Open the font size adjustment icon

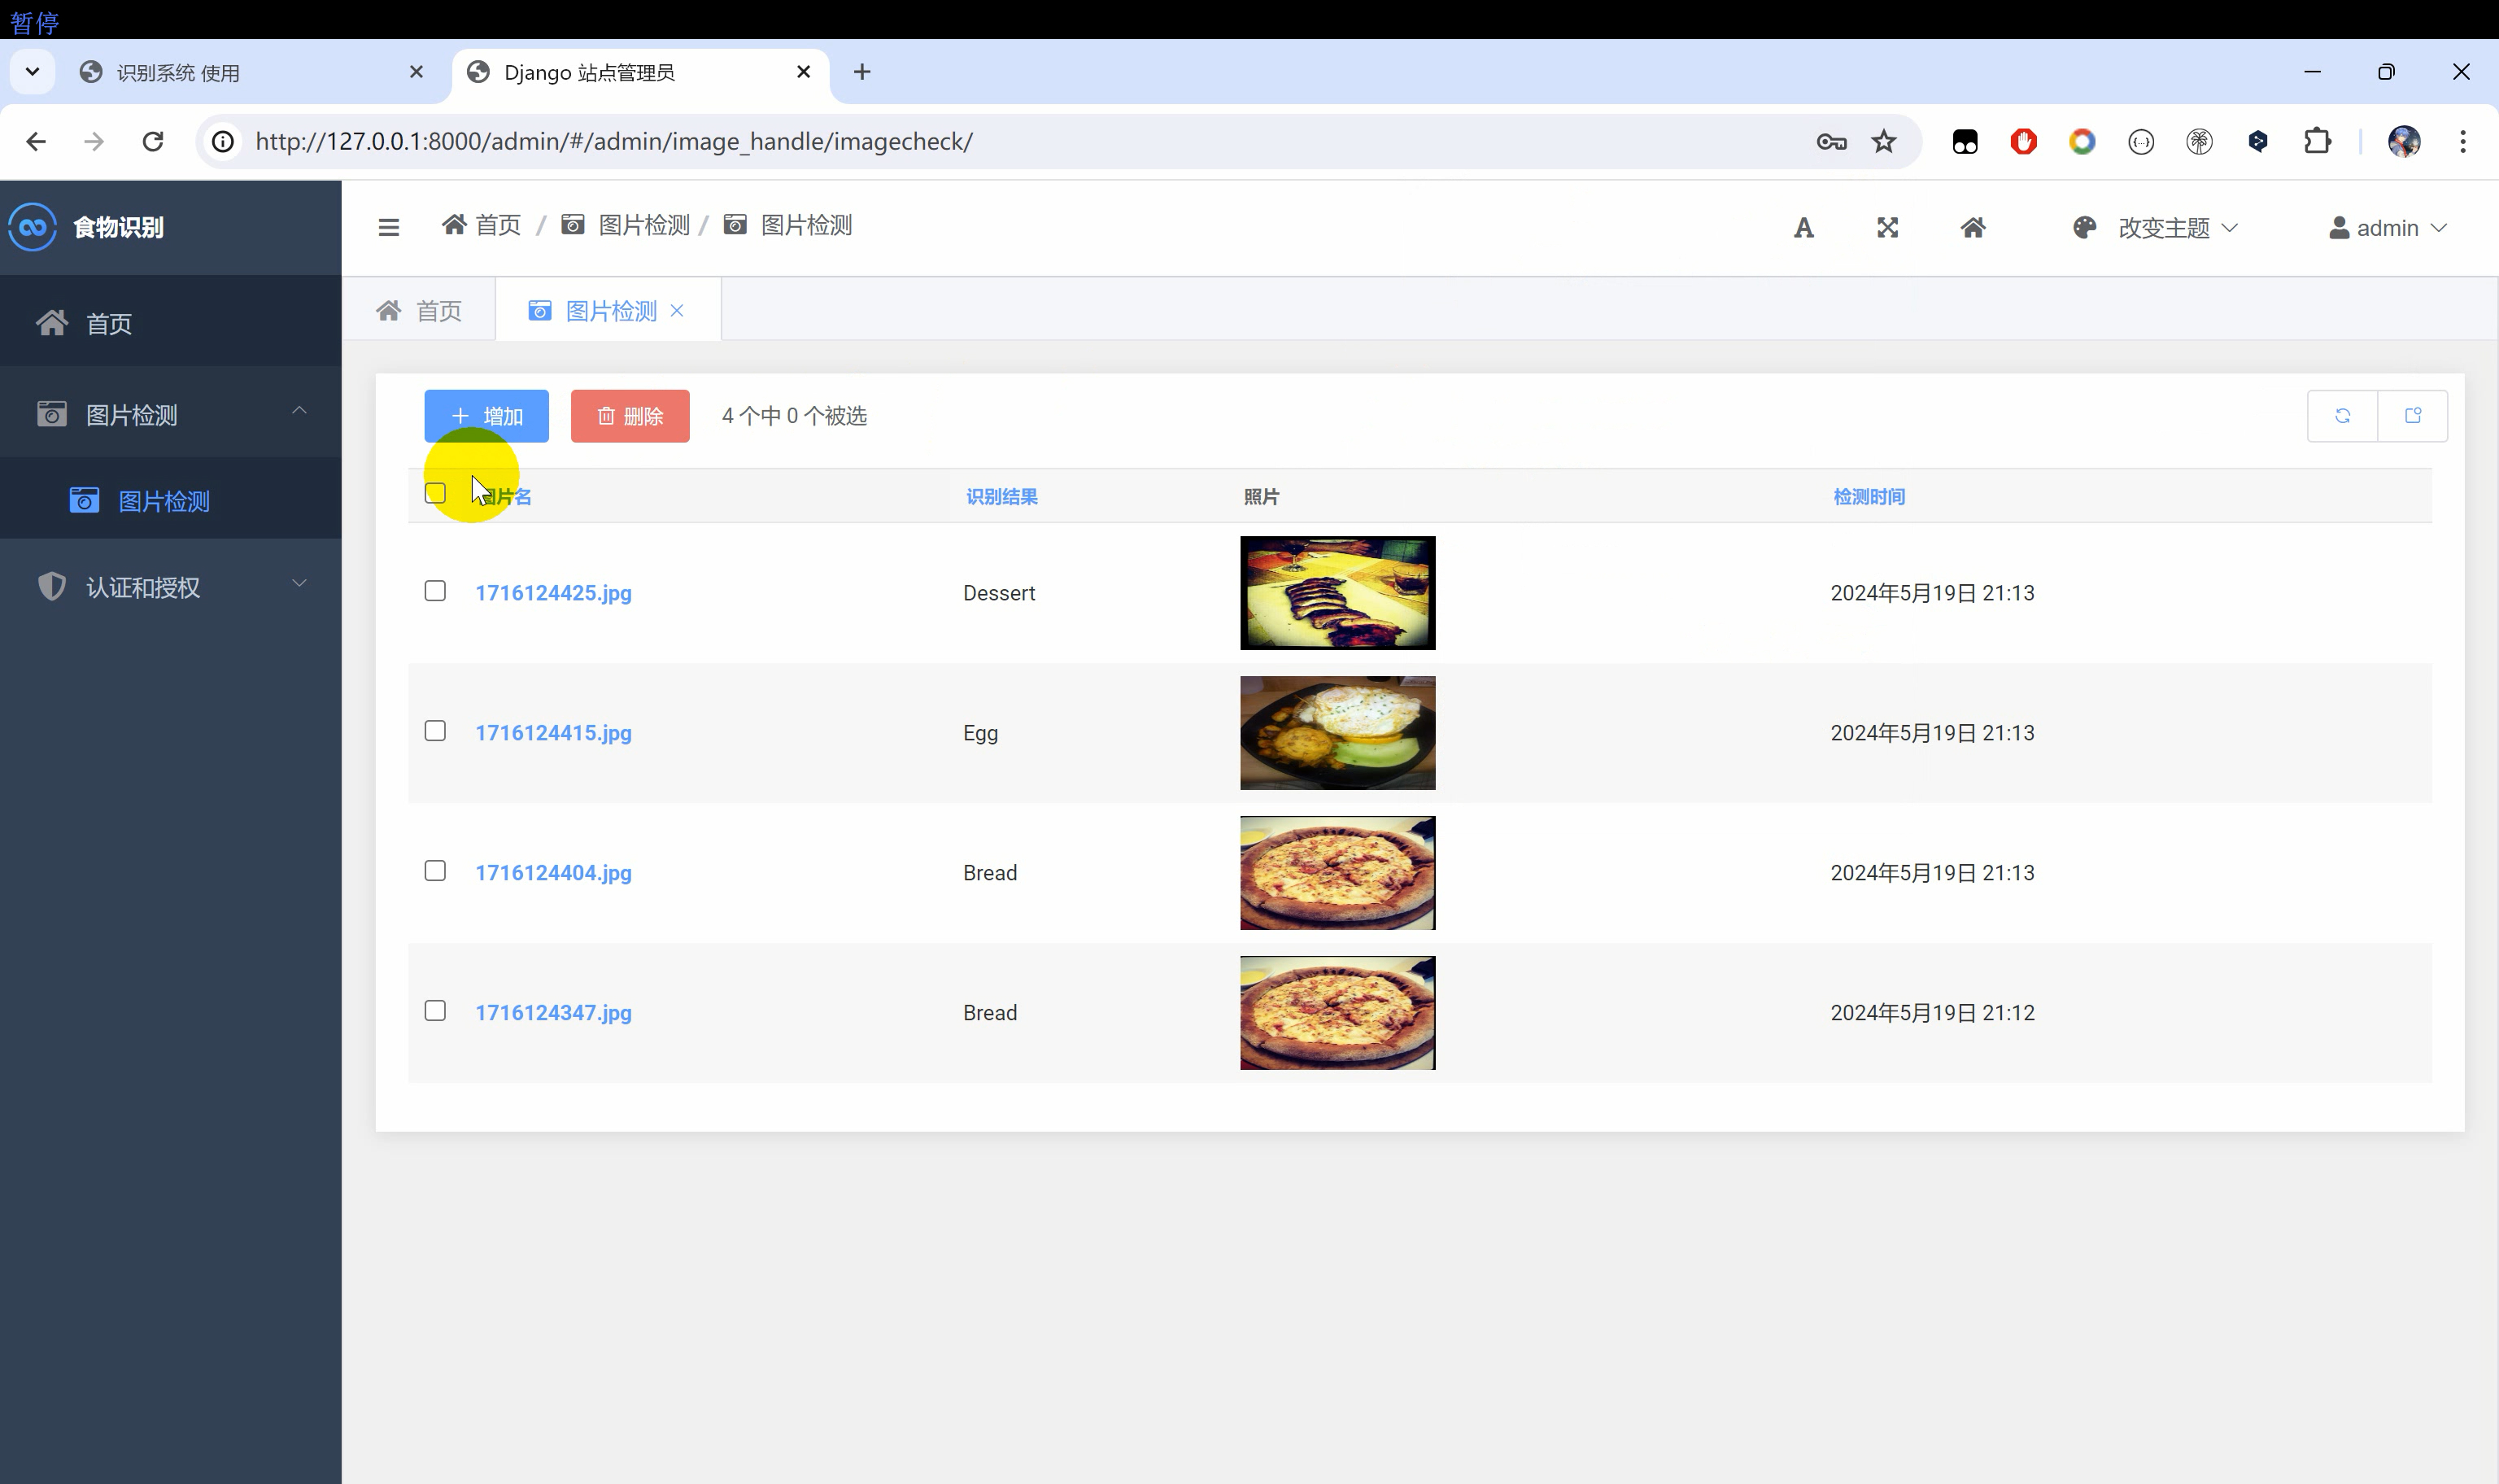coord(1803,227)
